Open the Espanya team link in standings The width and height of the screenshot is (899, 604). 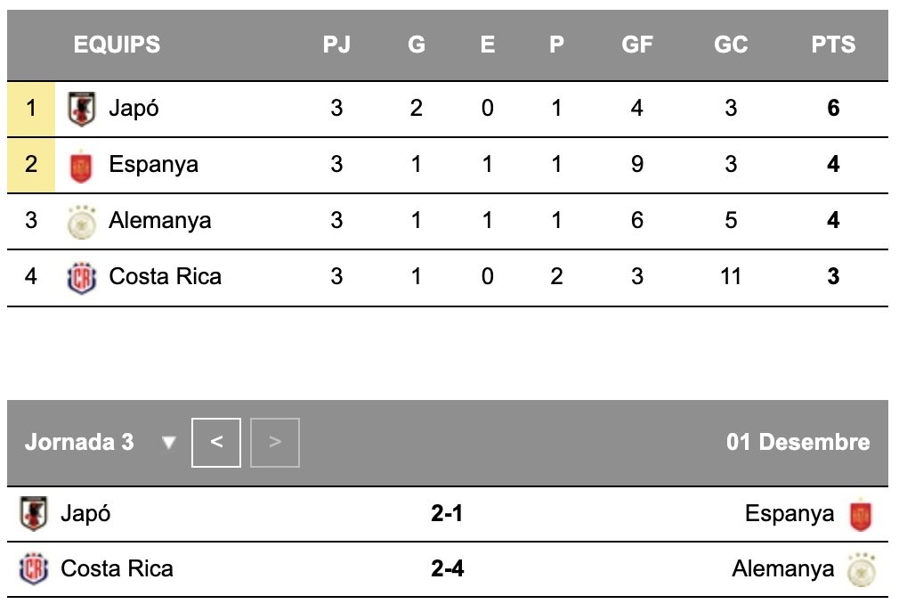pyautogui.click(x=154, y=165)
